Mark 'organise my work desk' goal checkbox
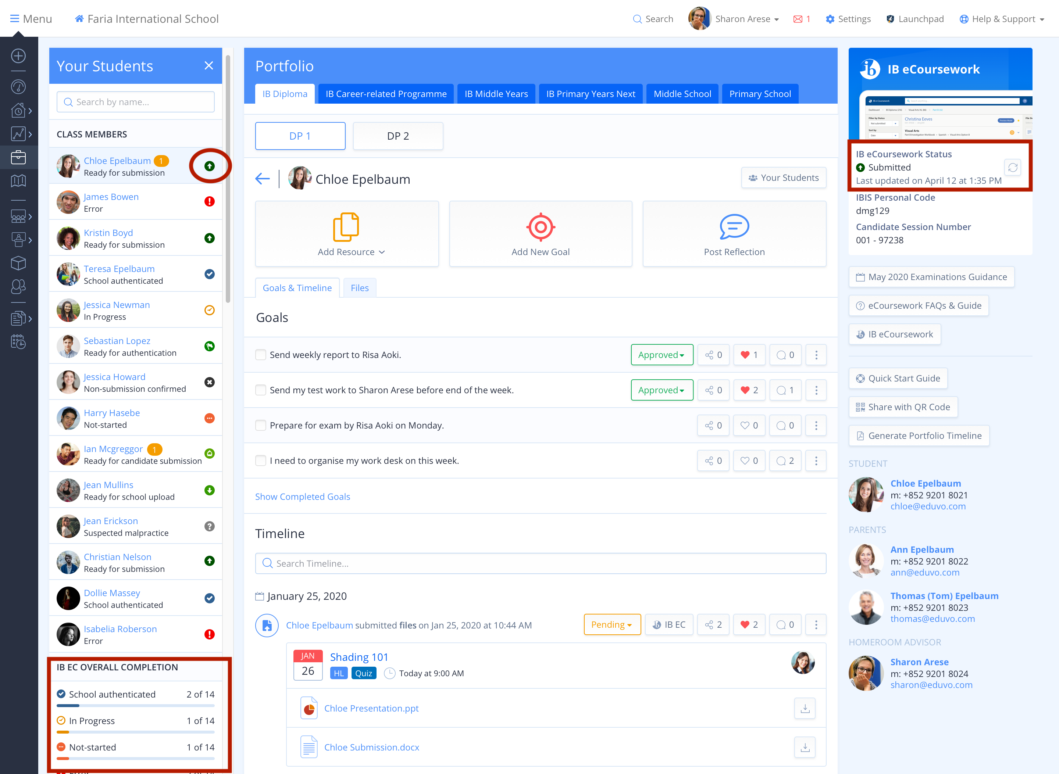 [x=261, y=461]
